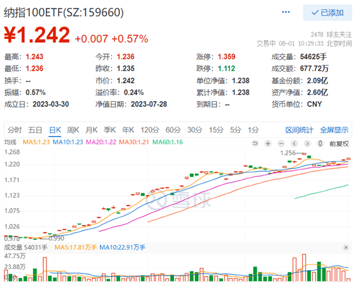Image resolution: width=353 pixels, height=283 pixels.
Task: Click the 成交量 value 54625手
Action: coord(313,57)
